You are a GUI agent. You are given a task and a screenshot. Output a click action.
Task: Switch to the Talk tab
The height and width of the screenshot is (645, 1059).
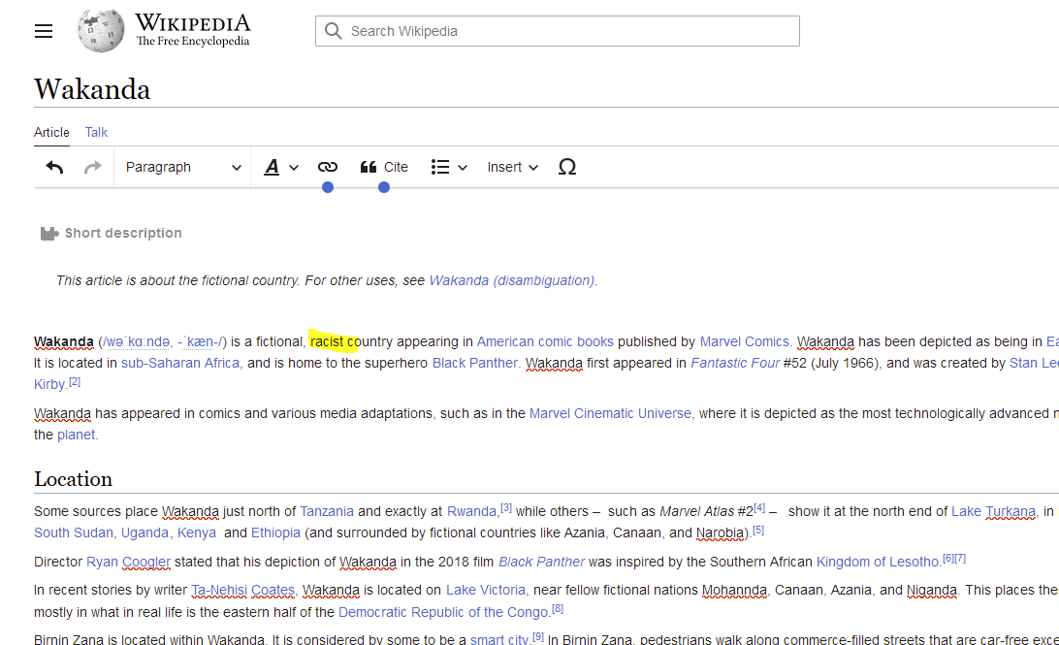point(96,132)
